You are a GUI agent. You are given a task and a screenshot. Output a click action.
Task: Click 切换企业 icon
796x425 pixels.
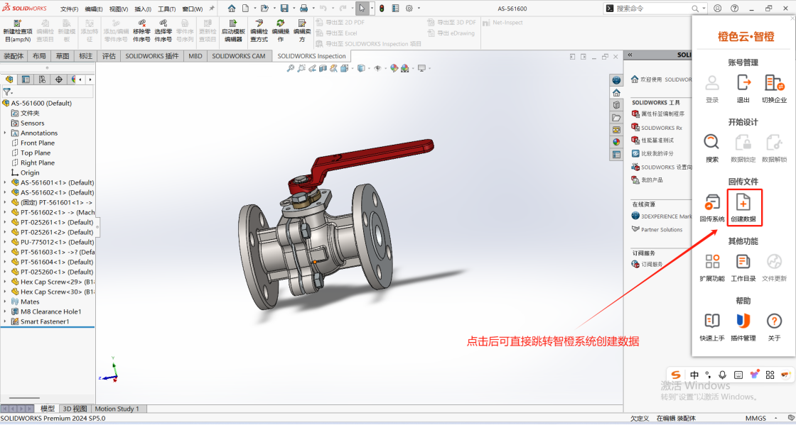(774, 89)
